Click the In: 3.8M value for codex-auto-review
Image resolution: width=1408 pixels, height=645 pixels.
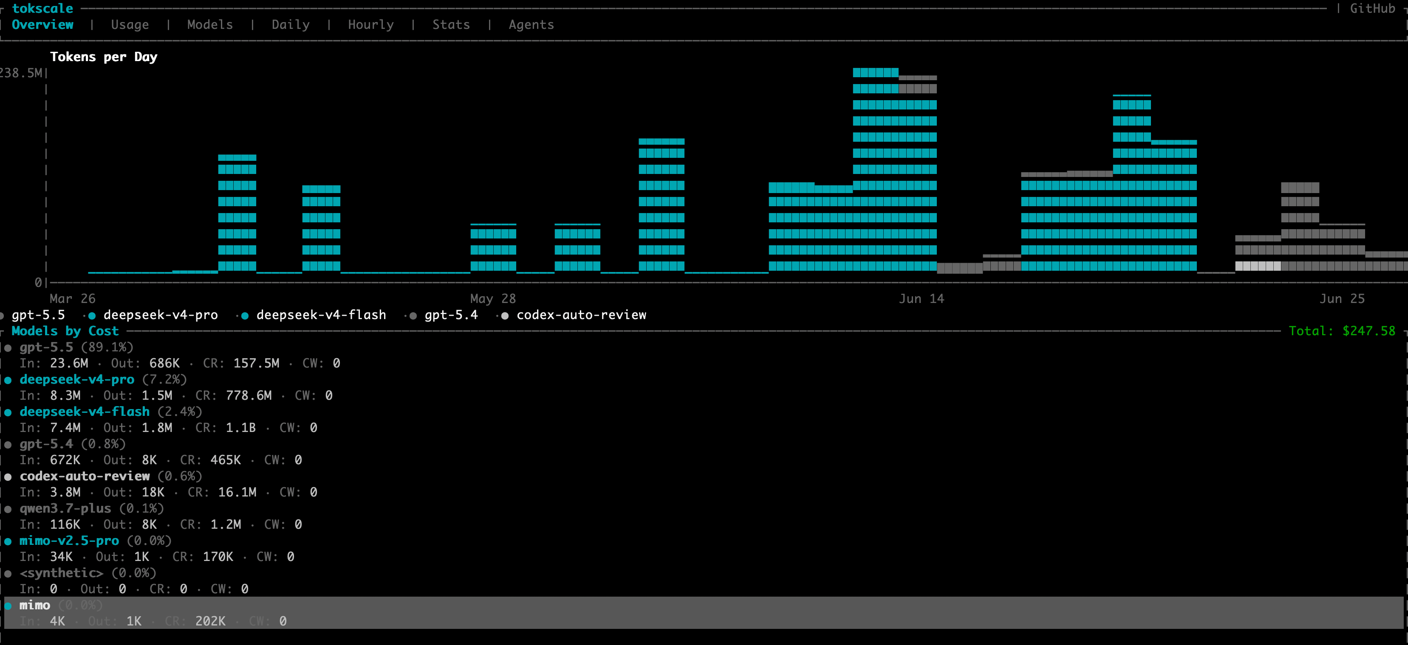50,492
